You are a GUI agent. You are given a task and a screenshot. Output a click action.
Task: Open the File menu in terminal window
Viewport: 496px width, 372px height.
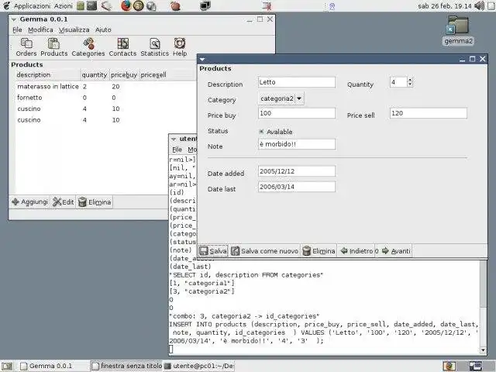[177, 150]
